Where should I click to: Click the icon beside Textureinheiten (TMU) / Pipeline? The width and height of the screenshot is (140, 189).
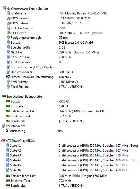pos(8,67)
